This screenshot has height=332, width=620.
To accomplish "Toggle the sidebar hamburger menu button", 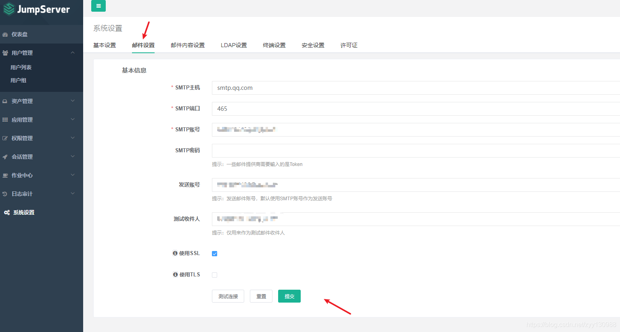I will click(98, 6).
